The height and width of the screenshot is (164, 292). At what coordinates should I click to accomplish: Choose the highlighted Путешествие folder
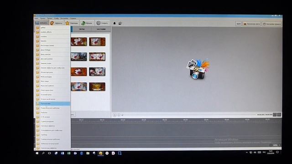point(53,103)
